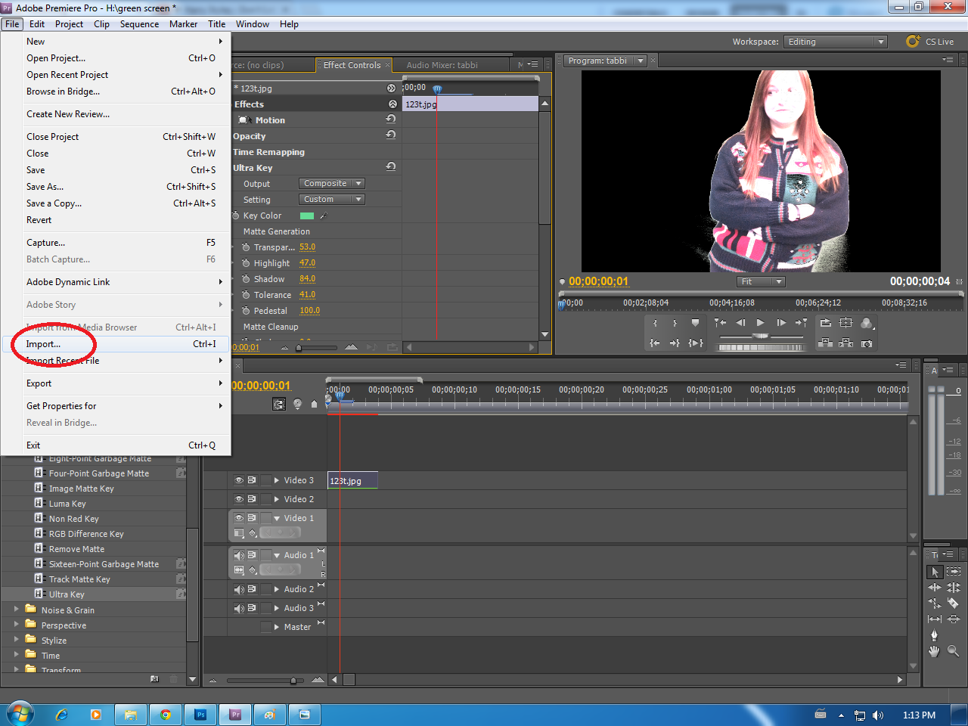Screen dimensions: 968x726
Task: Mute Audio 3 track speaker toggle
Action: coord(239,608)
